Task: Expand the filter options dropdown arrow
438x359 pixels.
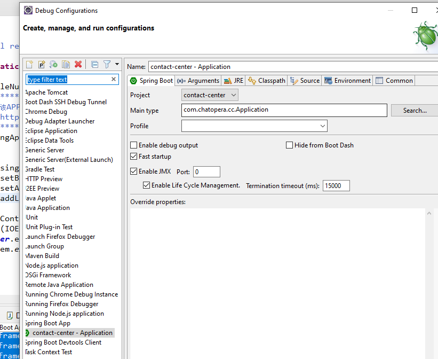Action: 117,64
